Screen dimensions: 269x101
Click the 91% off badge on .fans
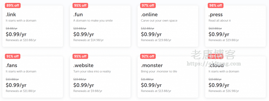pyautogui.click(x=13, y=56)
